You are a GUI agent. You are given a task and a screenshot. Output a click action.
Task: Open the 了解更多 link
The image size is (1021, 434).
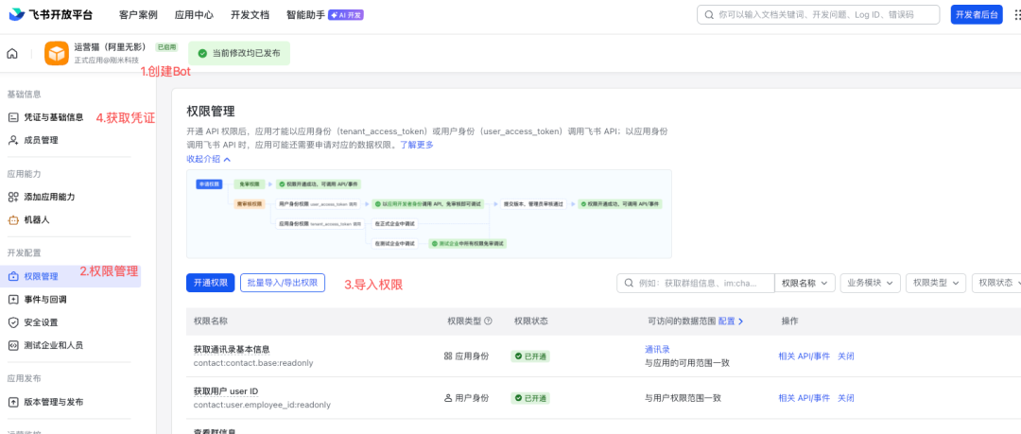[x=416, y=145]
